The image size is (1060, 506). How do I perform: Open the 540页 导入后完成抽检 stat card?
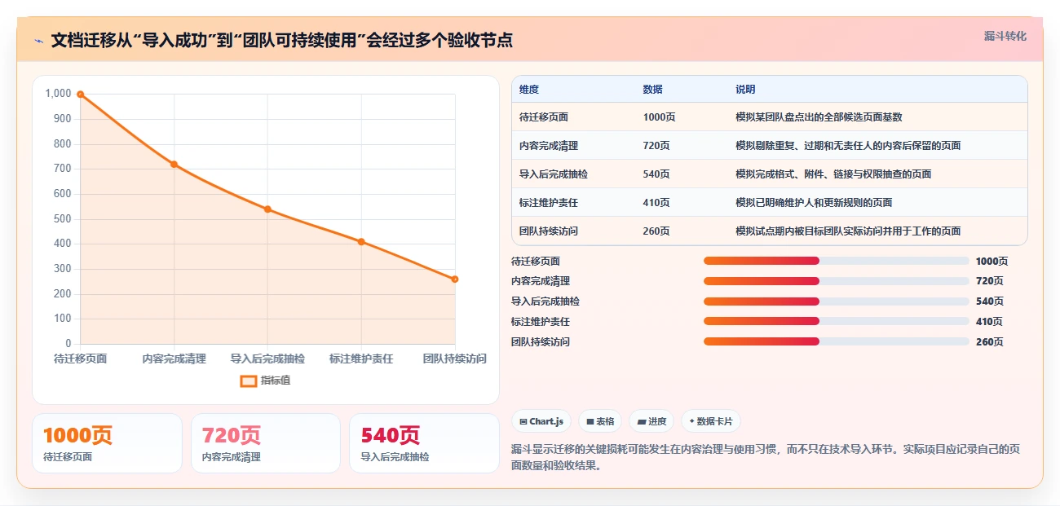coord(424,443)
